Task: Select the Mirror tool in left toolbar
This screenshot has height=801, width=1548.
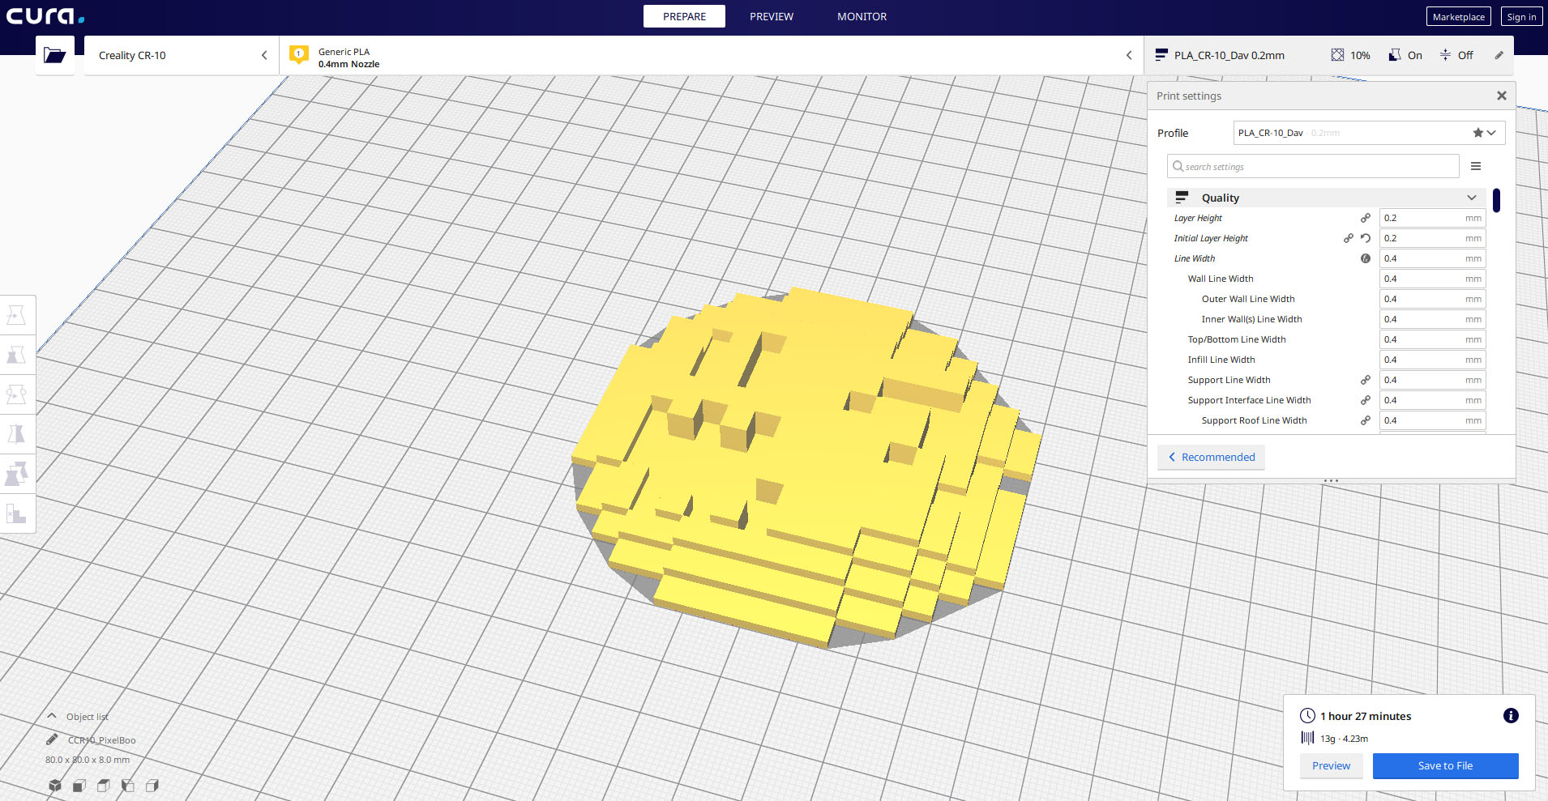Action: coord(17,434)
